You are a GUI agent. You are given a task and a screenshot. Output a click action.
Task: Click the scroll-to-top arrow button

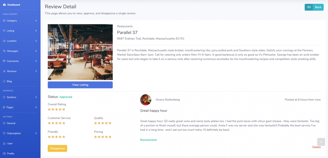(x=321, y=142)
